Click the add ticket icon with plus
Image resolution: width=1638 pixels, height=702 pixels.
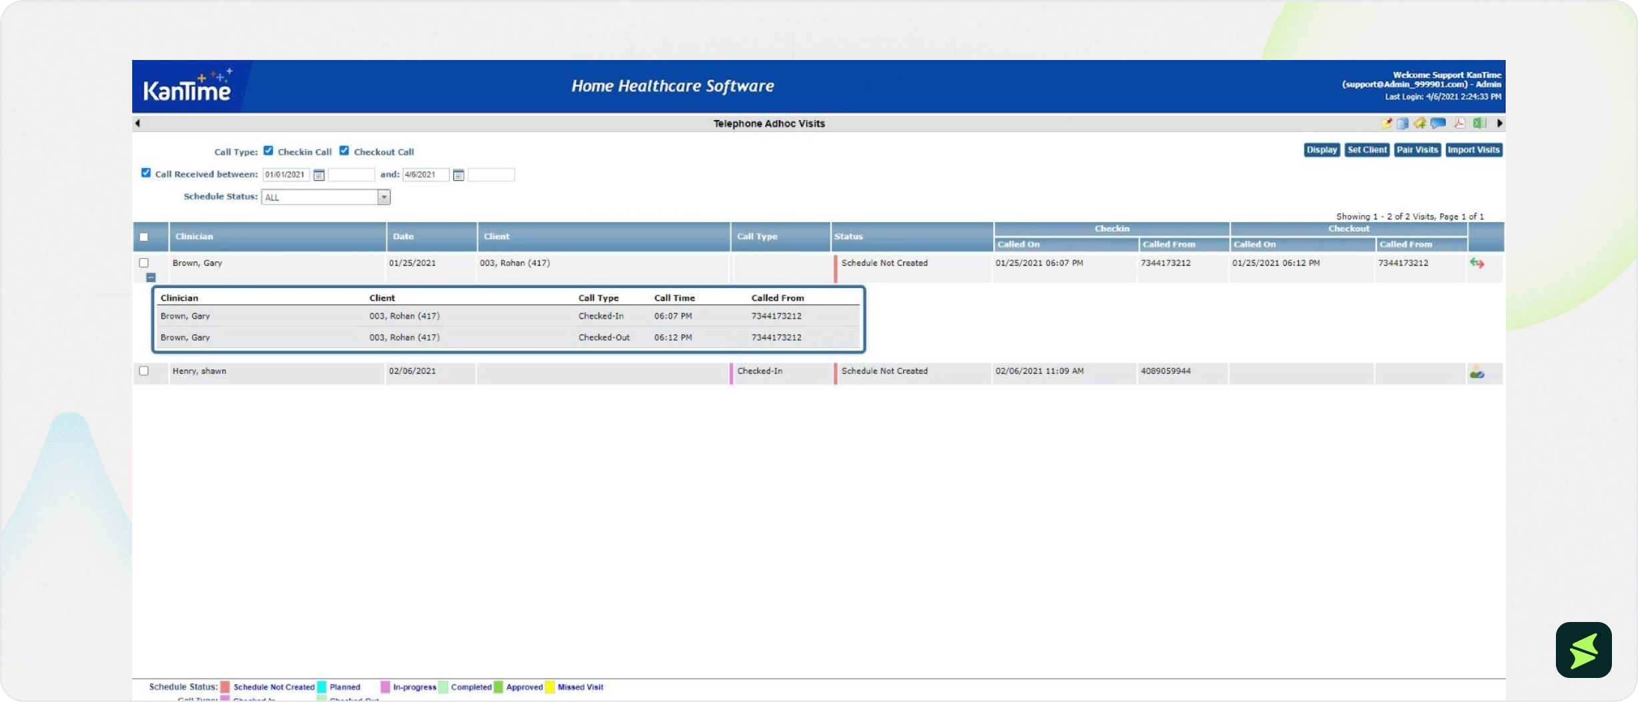(1419, 123)
